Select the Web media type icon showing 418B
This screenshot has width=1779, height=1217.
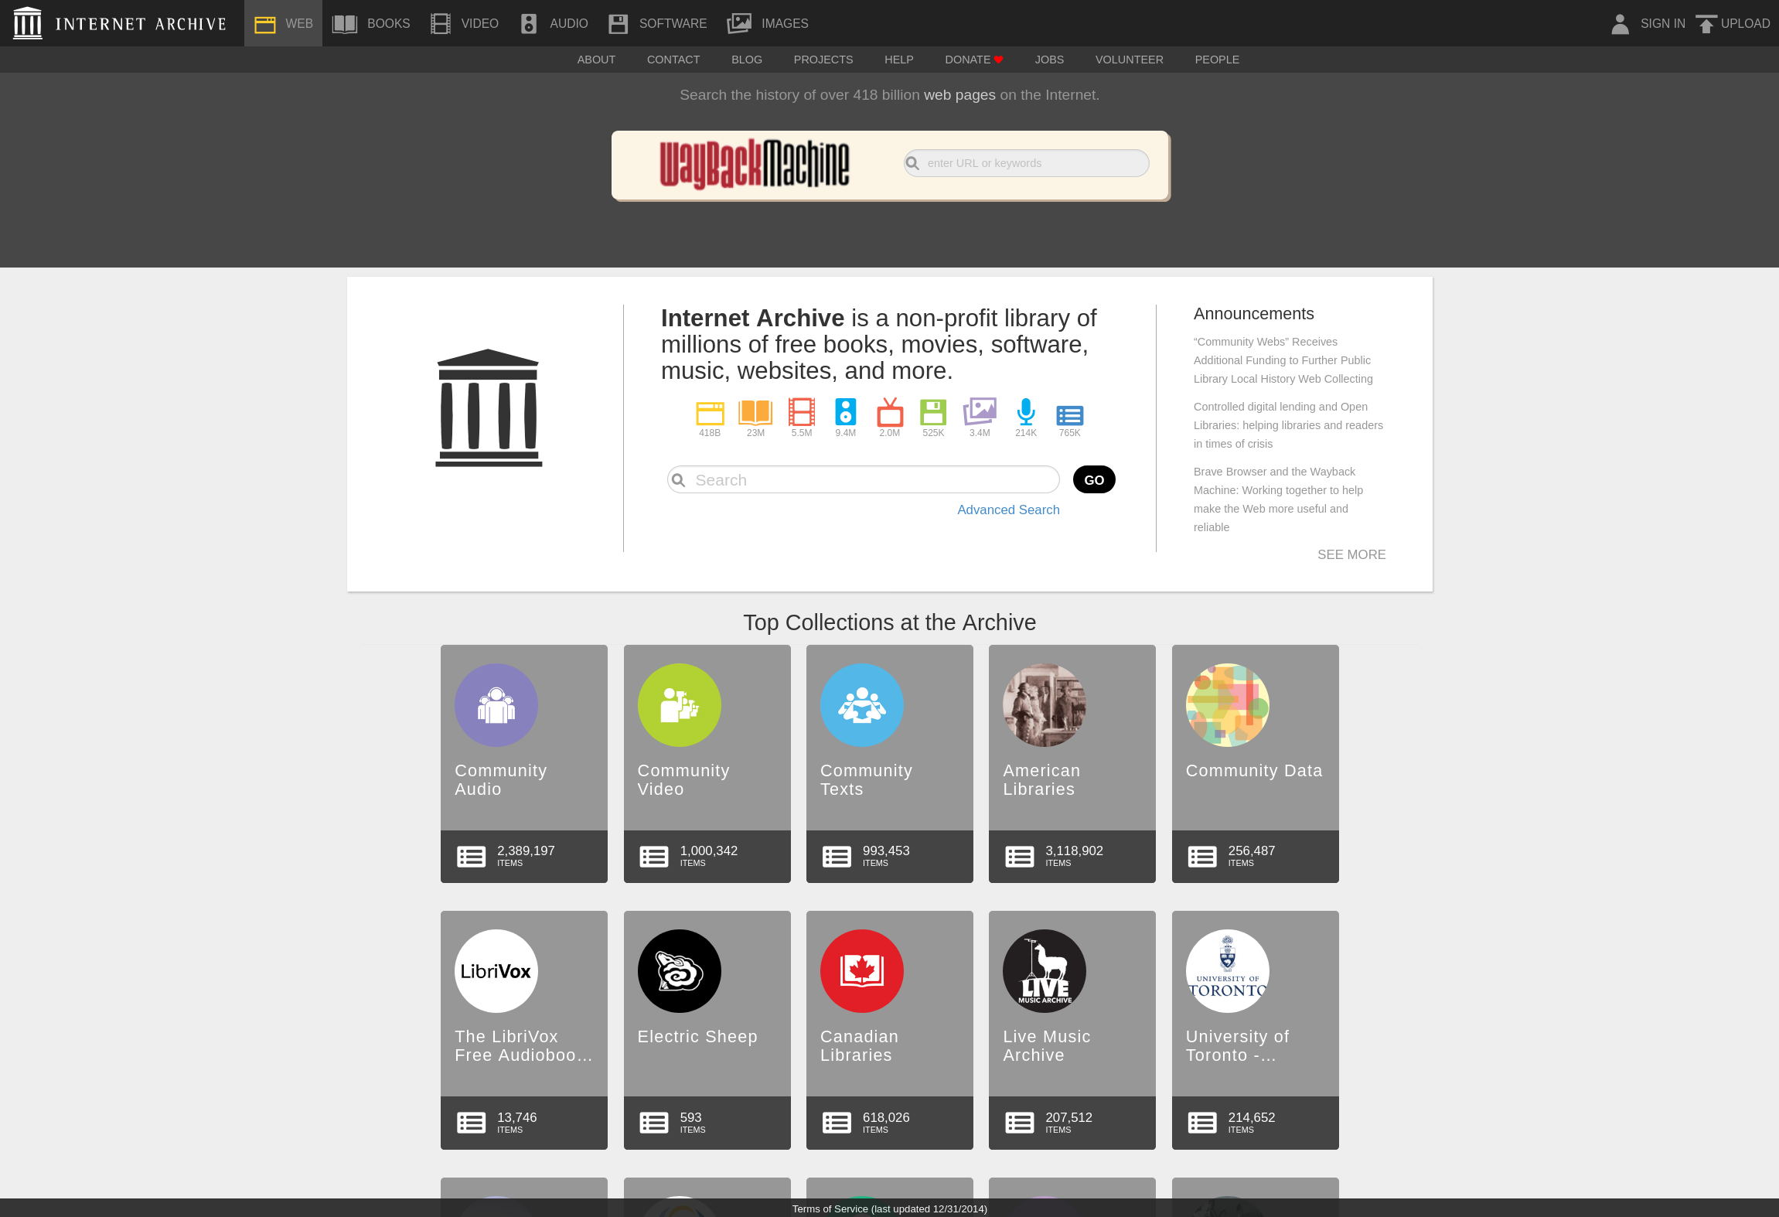point(710,414)
